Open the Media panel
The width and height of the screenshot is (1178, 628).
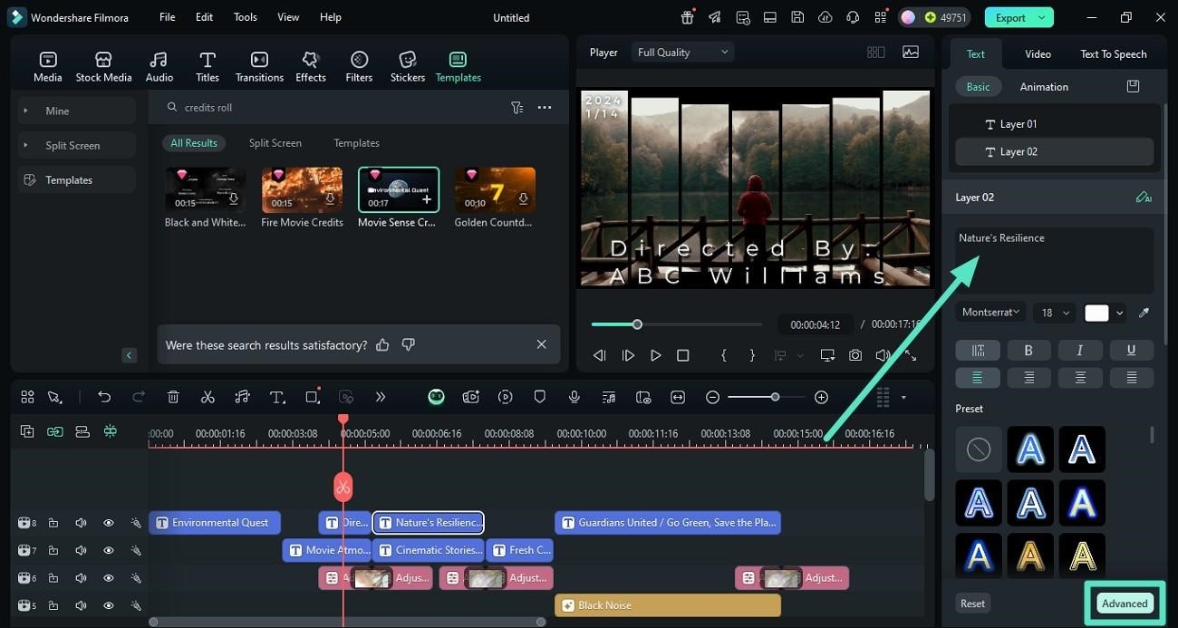coord(48,67)
